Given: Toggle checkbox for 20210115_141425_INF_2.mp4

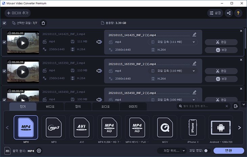Looking at the screenshot, I should tap(4, 42).
